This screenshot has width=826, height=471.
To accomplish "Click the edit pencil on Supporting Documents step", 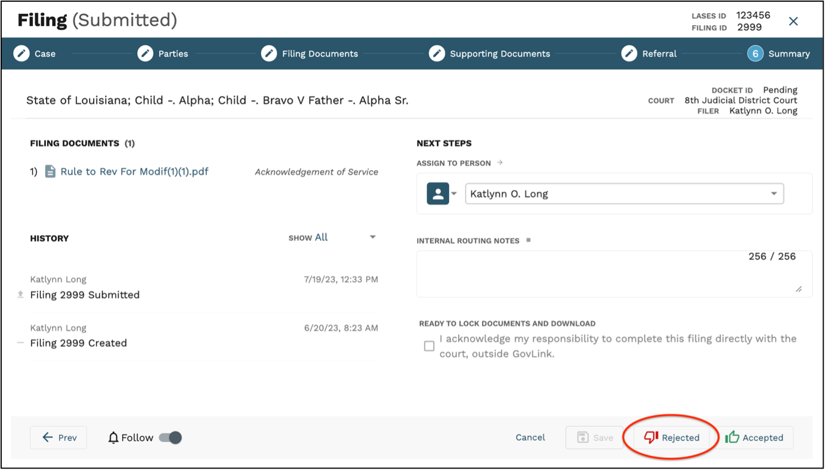I will pos(437,53).
